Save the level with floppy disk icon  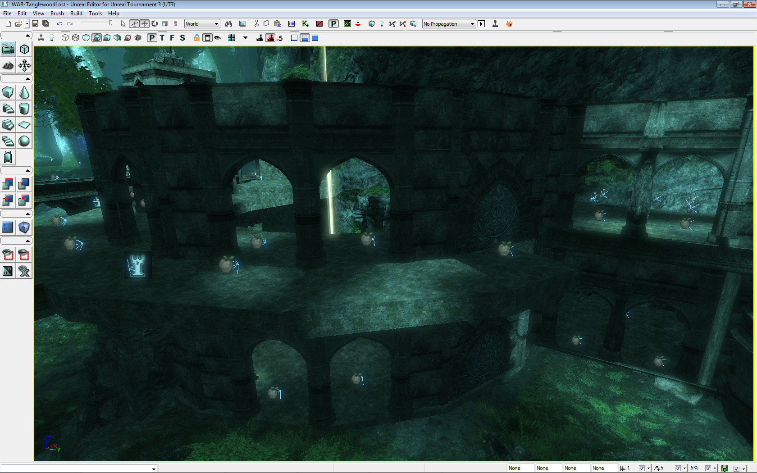pos(35,24)
